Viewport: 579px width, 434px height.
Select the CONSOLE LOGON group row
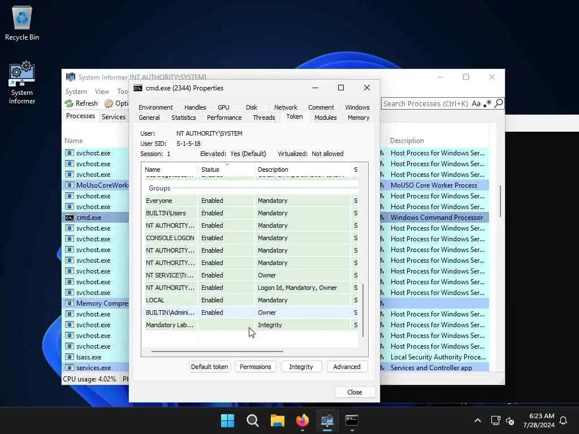point(251,238)
